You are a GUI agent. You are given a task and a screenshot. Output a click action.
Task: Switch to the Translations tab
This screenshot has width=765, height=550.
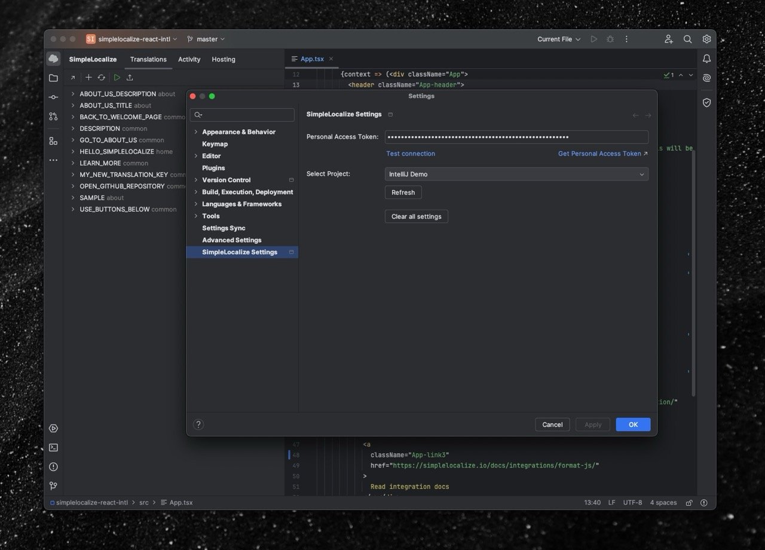(x=148, y=59)
